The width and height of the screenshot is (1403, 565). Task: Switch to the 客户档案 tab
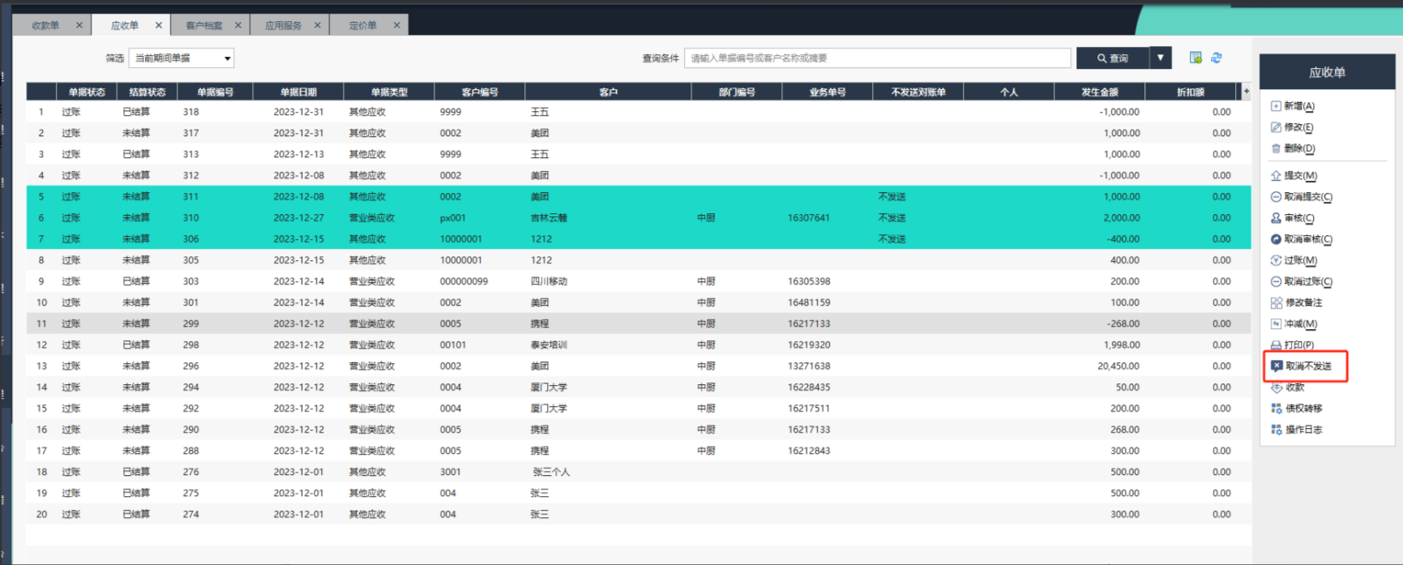tap(203, 25)
